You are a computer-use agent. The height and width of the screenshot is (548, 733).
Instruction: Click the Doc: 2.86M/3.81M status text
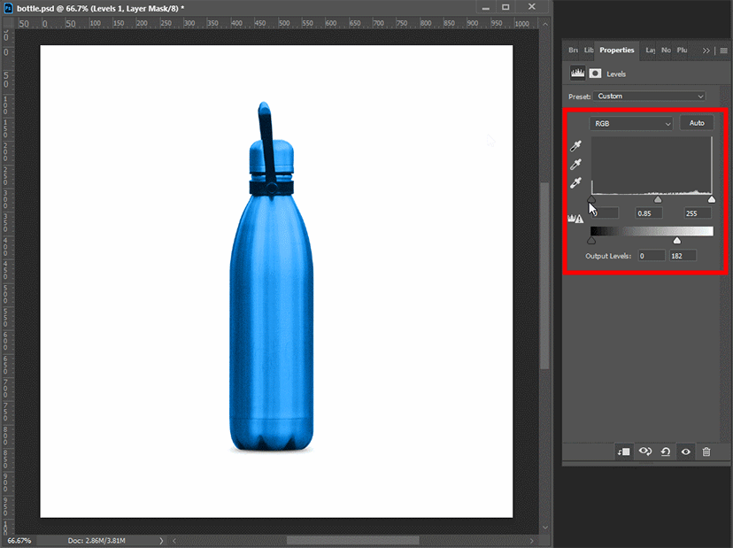[96, 541]
